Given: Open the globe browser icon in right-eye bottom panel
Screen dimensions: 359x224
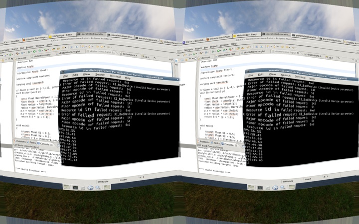Looking at the screenshot, I should (275, 188).
